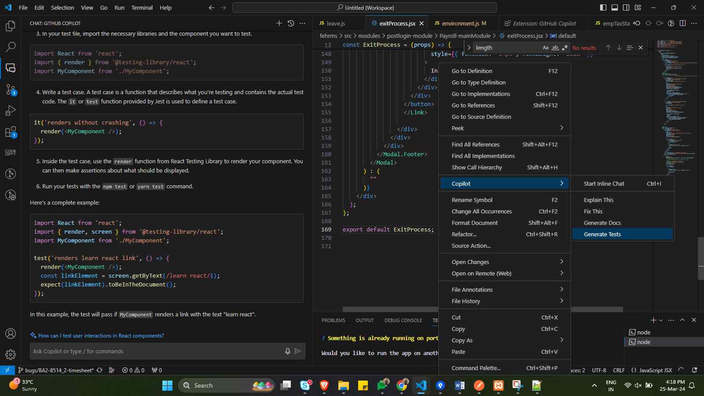The image size is (704, 396).
Task: Toggle the bottom panel layout button
Action: 615,7
